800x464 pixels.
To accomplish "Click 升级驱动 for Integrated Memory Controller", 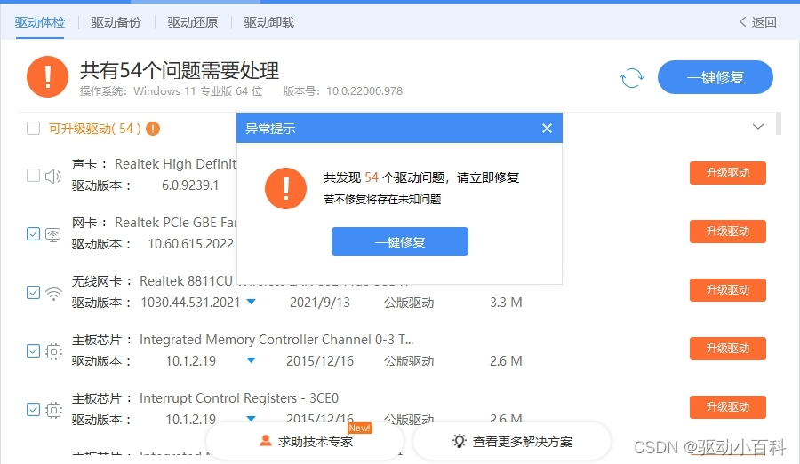I will coord(727,349).
